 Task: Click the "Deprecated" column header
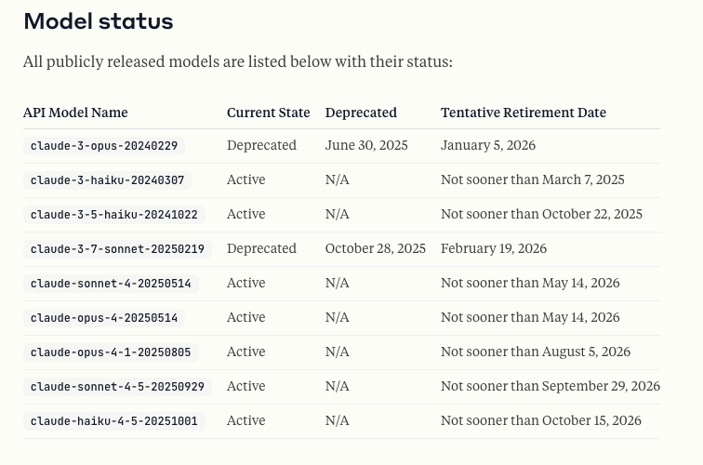coord(361,113)
